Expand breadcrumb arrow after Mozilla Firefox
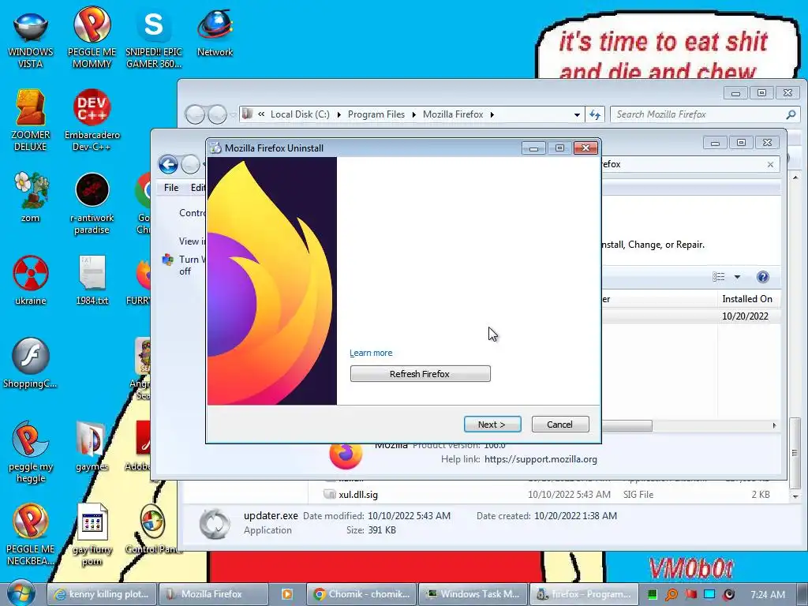Viewport: 808px width, 606px height. click(x=492, y=114)
